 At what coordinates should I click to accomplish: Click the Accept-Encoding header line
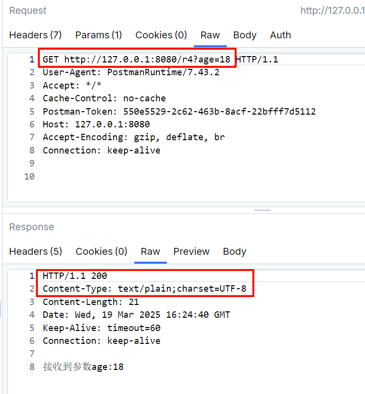(x=134, y=137)
